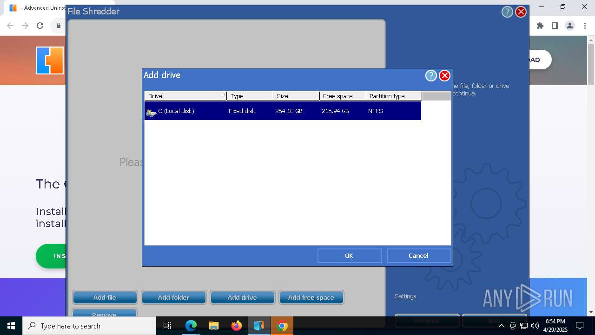Sort by Size column header
Screen dimensions: 595x335
point(297,96)
